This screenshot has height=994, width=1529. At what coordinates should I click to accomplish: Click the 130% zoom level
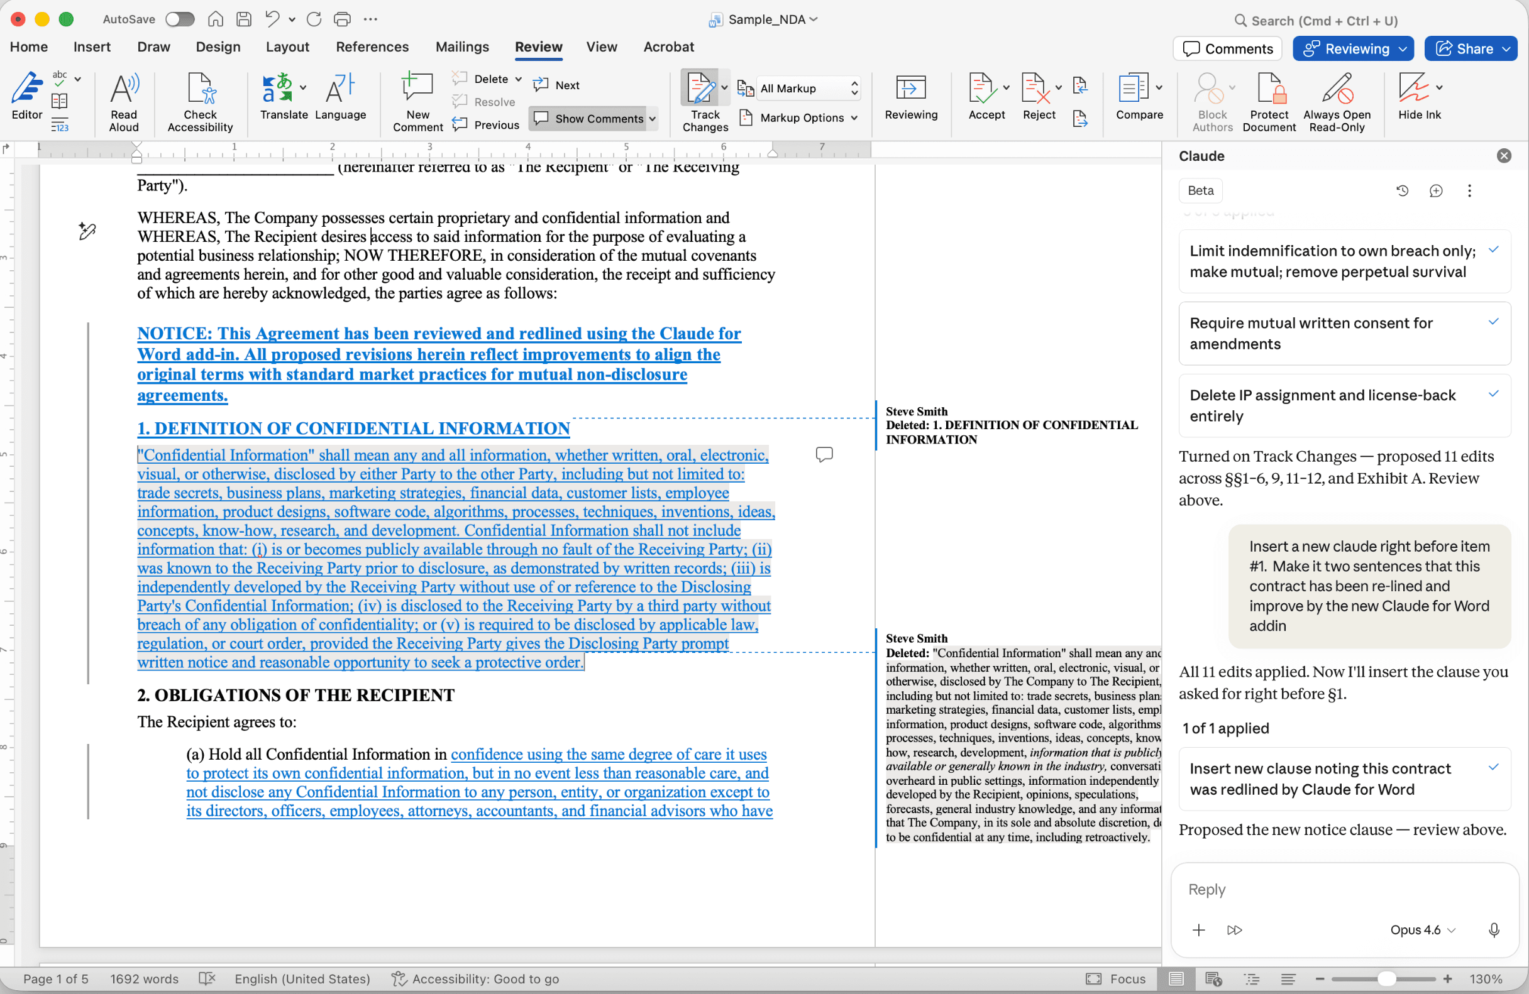[1486, 978]
